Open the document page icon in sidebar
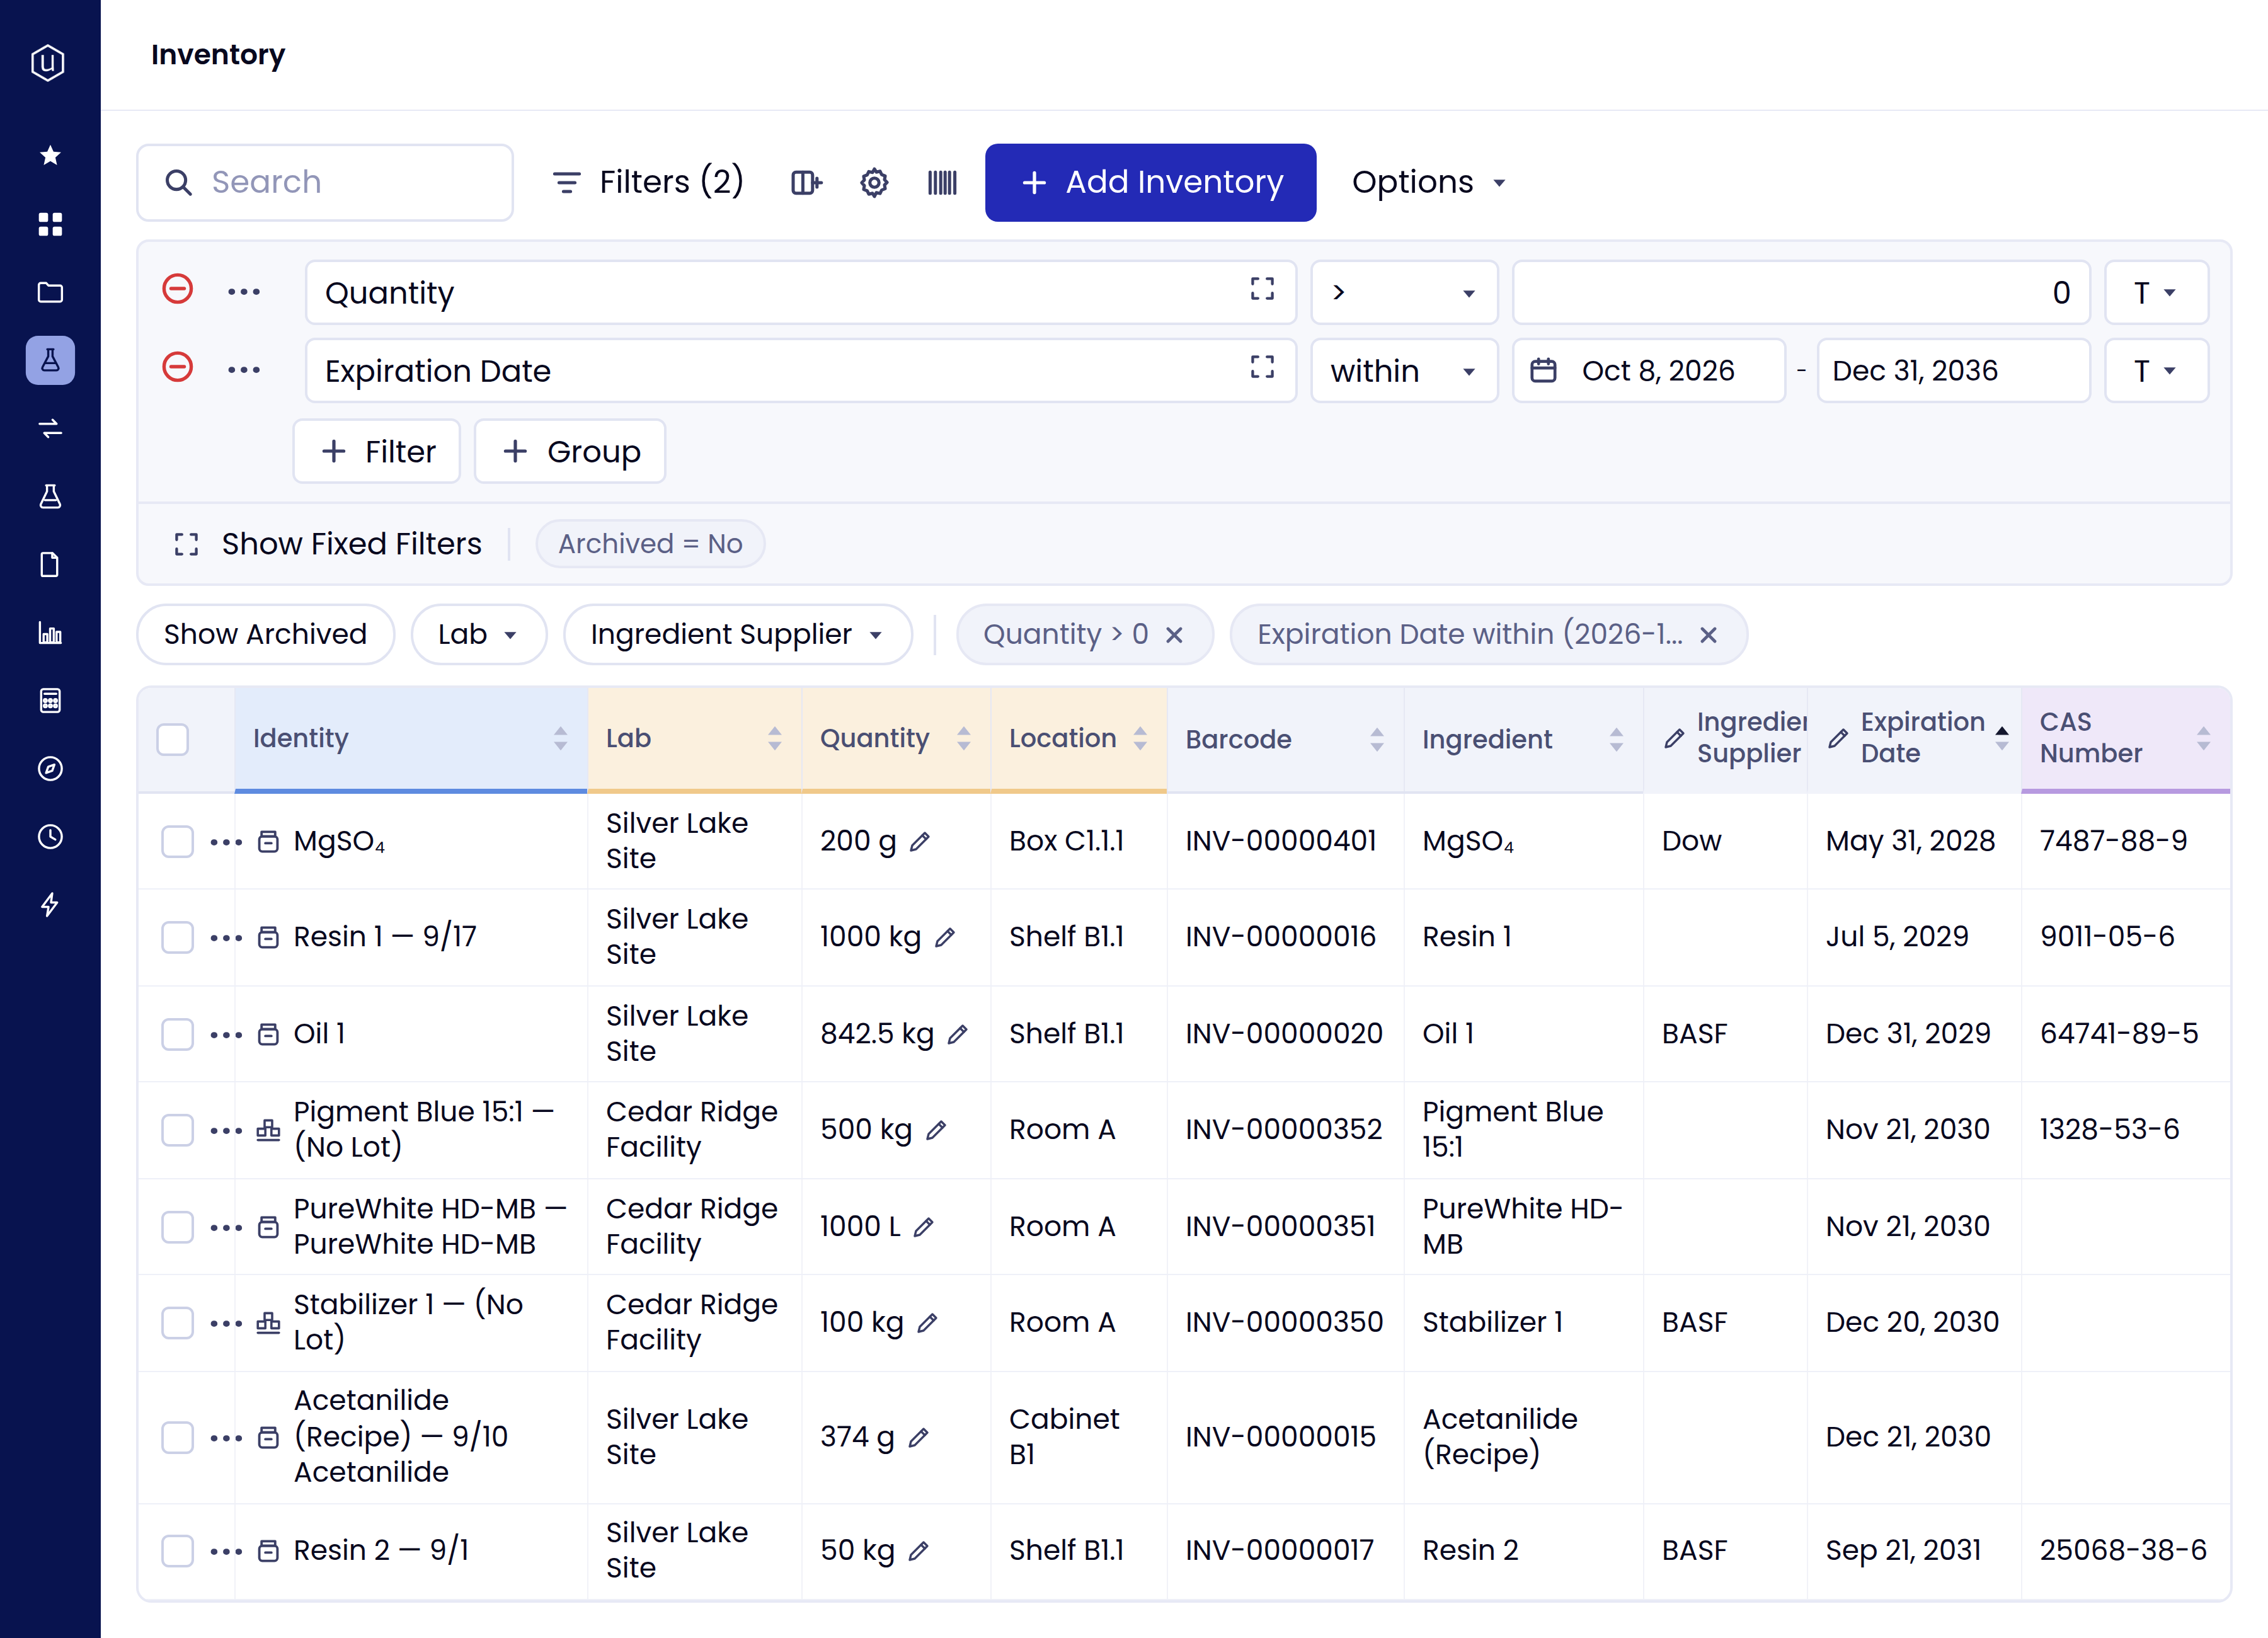Image resolution: width=2268 pixels, height=1638 pixels. (50, 565)
